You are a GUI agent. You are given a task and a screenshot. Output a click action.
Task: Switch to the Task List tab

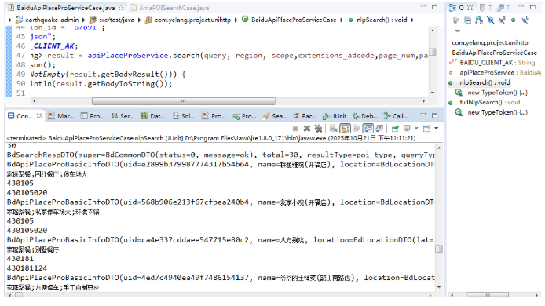click(485, 8)
